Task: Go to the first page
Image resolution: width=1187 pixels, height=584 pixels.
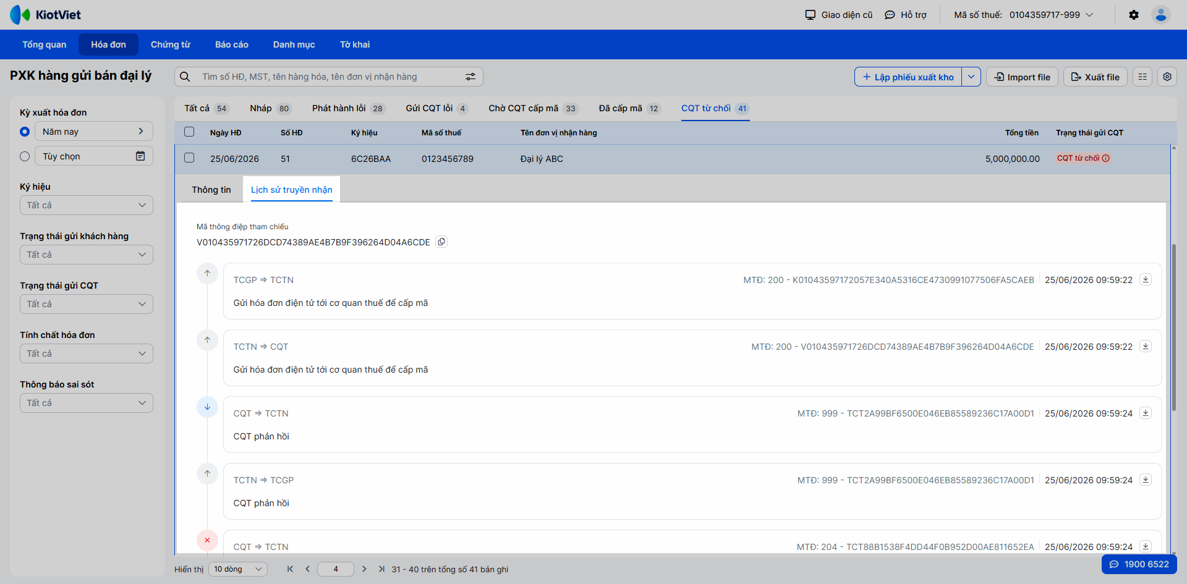Action: 290,569
